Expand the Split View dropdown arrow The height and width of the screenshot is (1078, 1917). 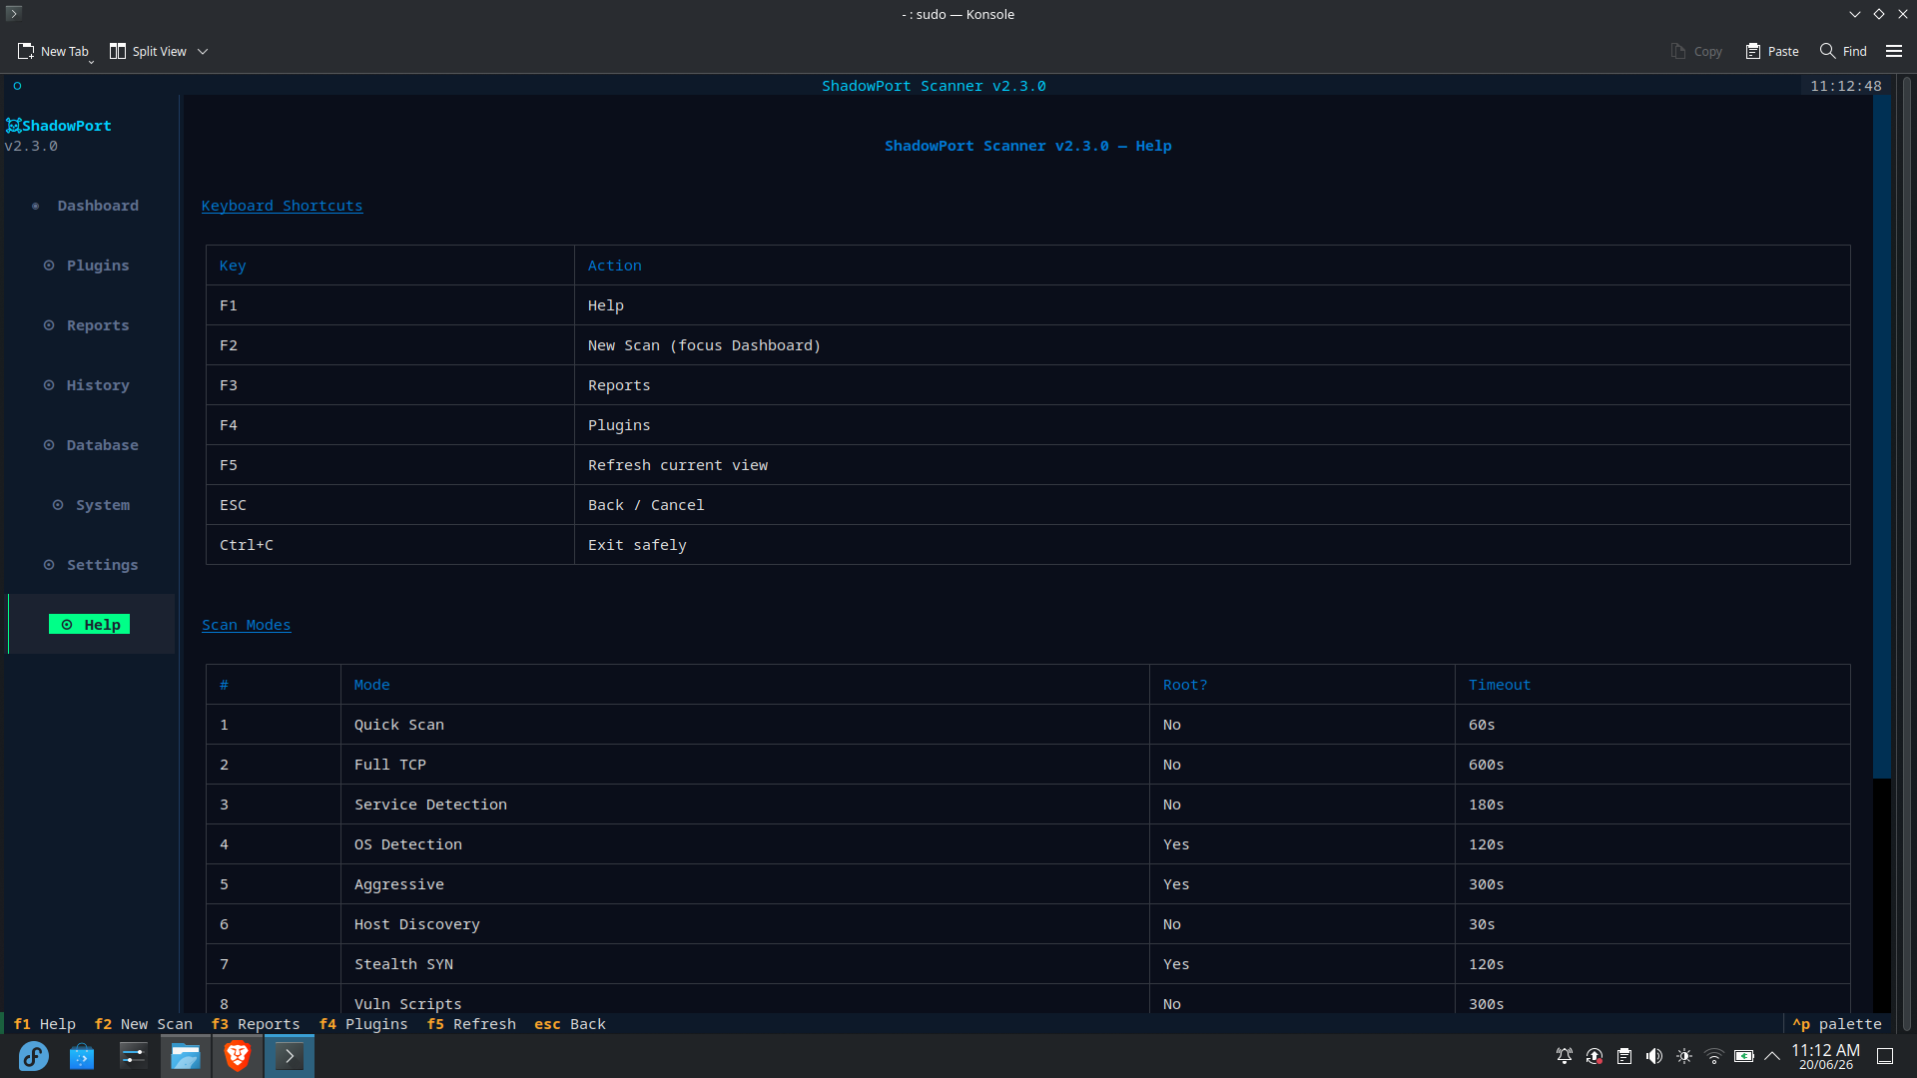(203, 51)
